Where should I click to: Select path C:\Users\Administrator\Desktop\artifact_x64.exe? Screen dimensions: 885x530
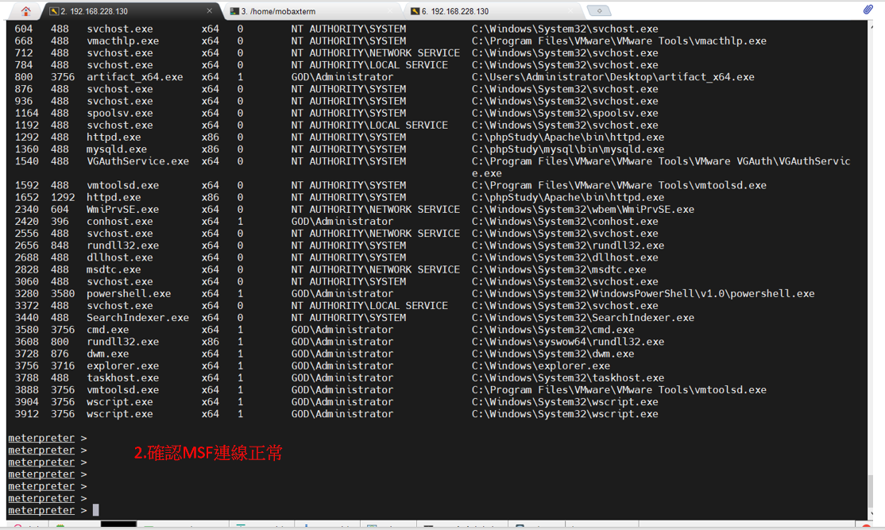click(613, 77)
